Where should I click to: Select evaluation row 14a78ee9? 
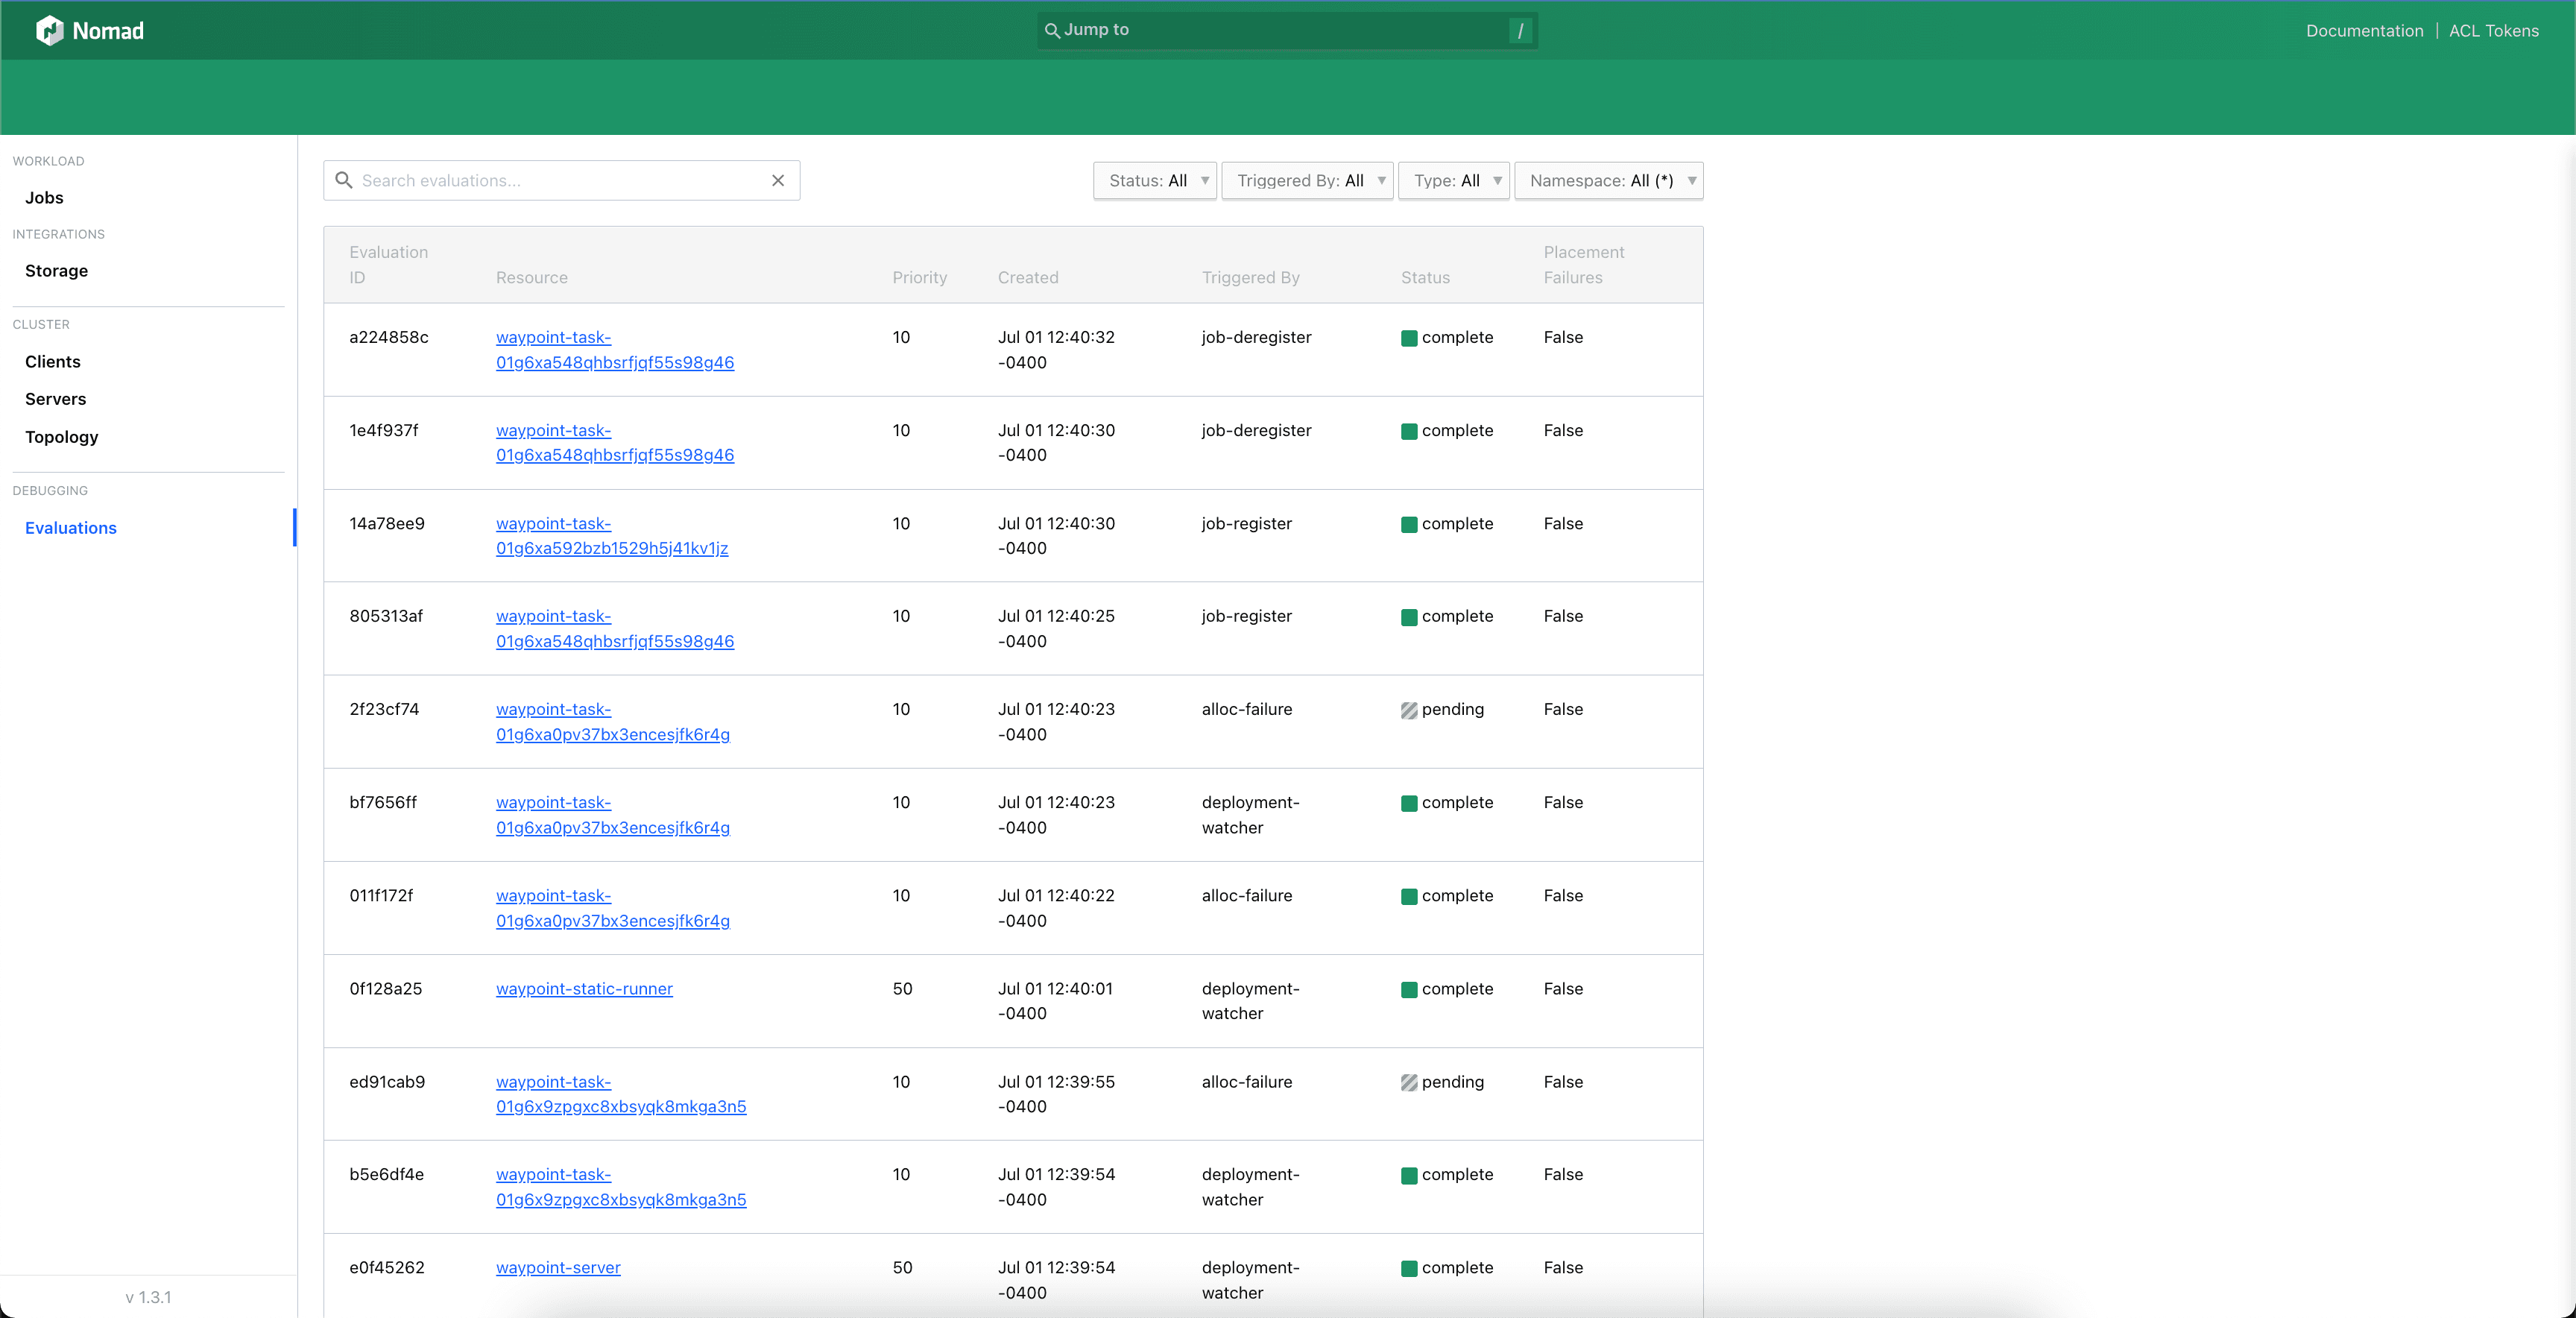(387, 523)
